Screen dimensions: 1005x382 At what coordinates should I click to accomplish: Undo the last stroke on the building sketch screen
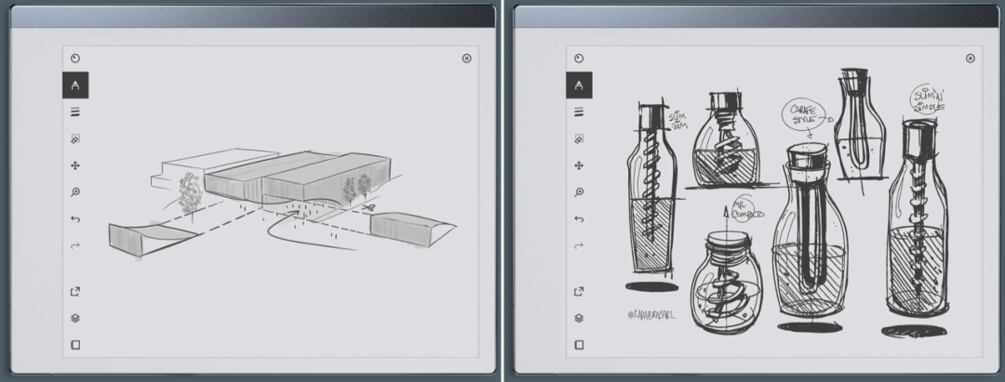pyautogui.click(x=75, y=218)
